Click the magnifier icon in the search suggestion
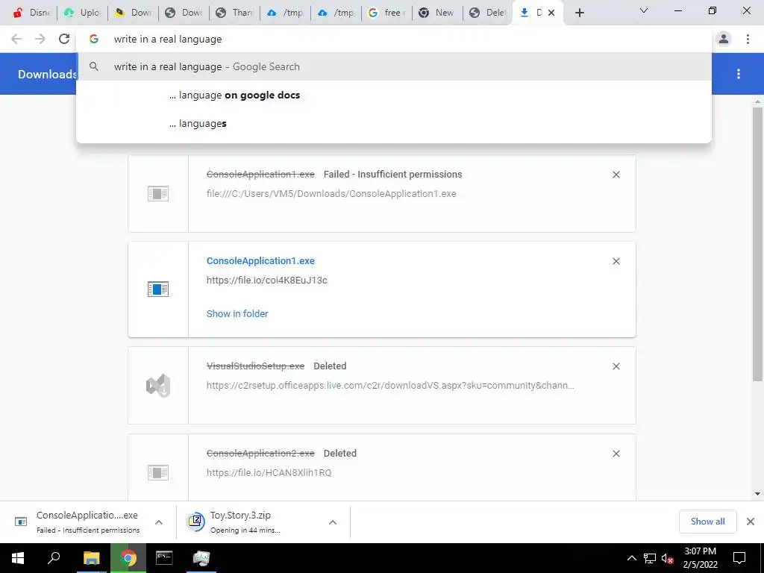 click(x=94, y=66)
